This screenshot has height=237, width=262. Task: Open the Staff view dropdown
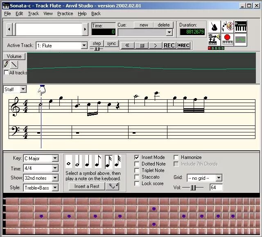click(23, 89)
